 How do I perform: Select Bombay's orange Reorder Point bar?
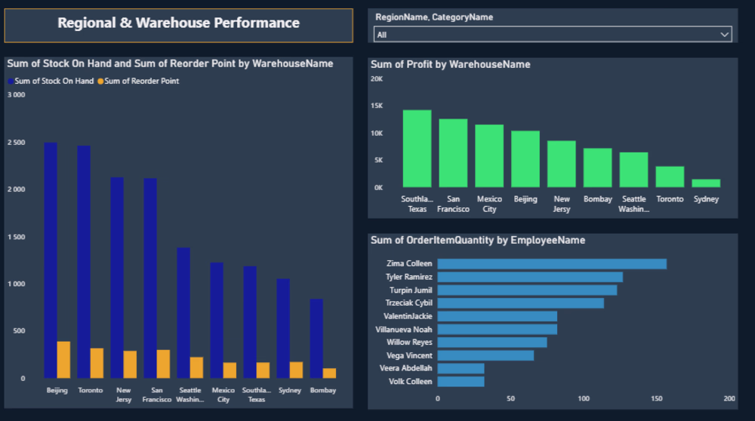[x=329, y=373]
